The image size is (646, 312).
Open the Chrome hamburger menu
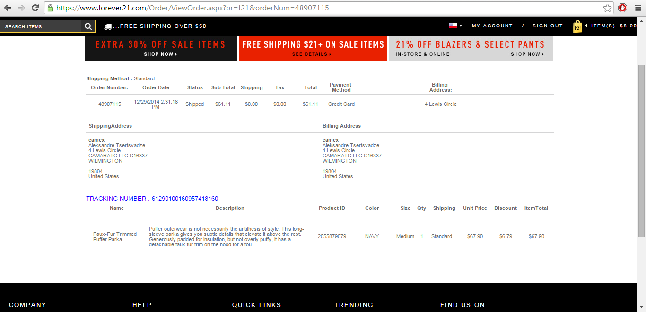pyautogui.click(x=637, y=8)
